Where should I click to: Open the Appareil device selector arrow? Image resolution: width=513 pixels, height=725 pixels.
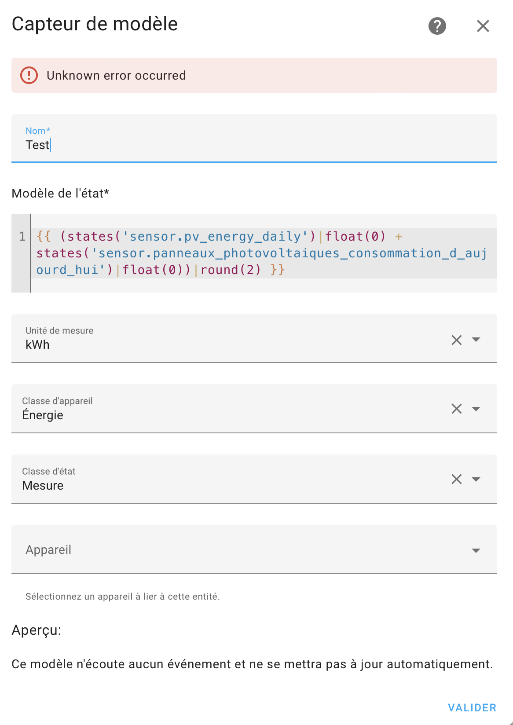pos(476,550)
